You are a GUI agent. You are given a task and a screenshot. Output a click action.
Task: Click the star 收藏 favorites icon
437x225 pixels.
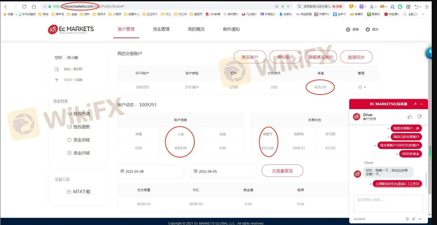point(5,14)
